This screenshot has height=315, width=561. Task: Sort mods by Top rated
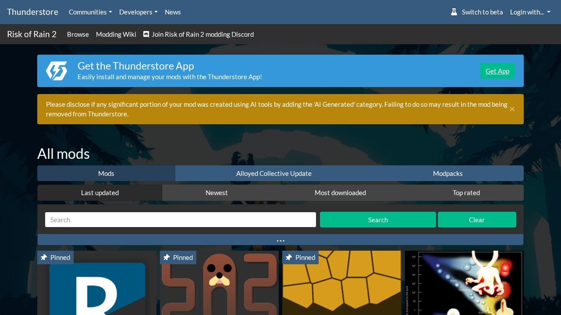[x=466, y=192]
